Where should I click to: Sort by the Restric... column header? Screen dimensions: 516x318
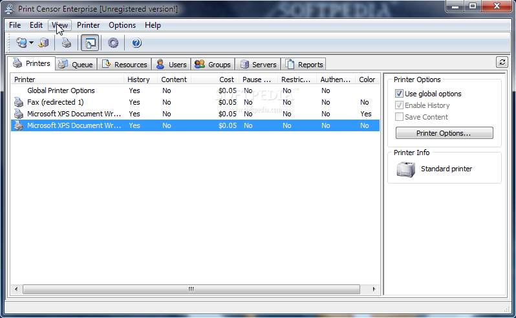tap(297, 79)
